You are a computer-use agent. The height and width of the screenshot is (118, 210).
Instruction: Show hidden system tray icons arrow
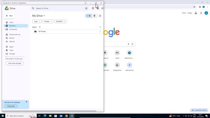point(183,116)
